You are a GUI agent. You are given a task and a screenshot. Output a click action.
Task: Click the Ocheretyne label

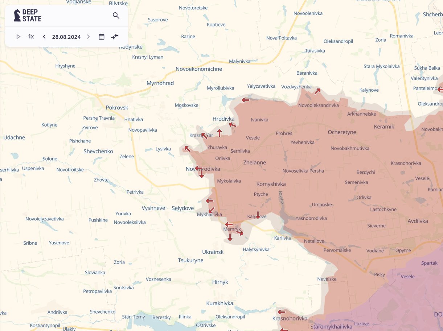342,132
